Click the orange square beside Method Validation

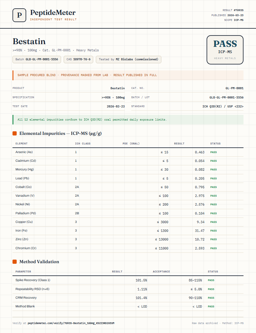[x=15, y=262]
